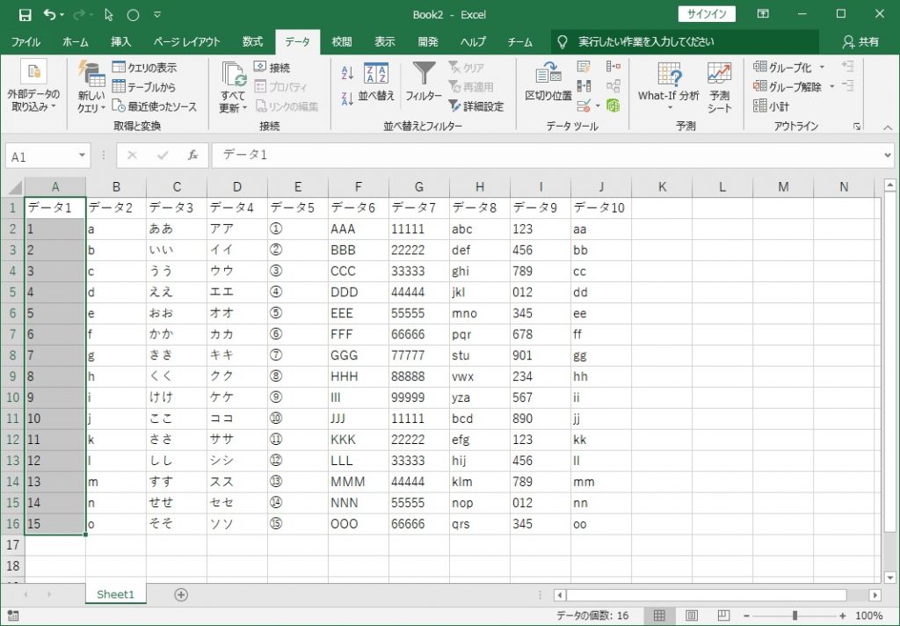Switch to the 挿入 tab
This screenshot has height=626, width=900.
[121, 42]
